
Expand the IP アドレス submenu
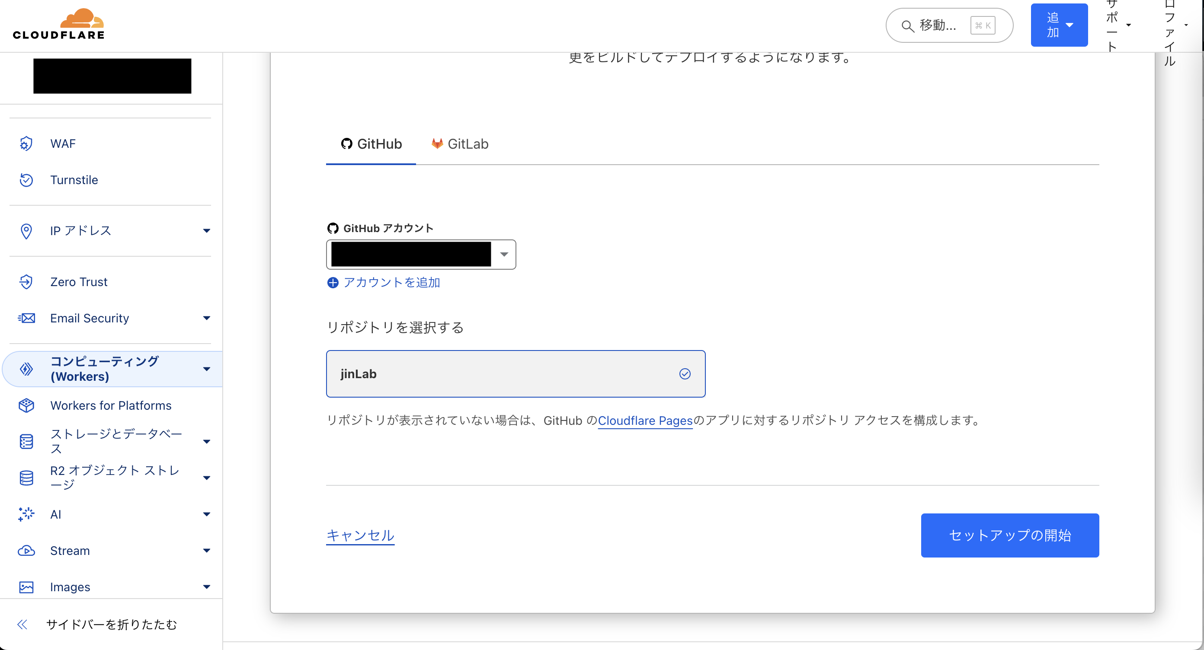tap(206, 231)
